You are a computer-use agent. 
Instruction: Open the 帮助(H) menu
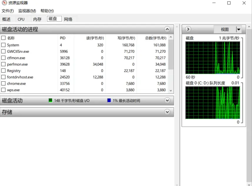point(47,11)
